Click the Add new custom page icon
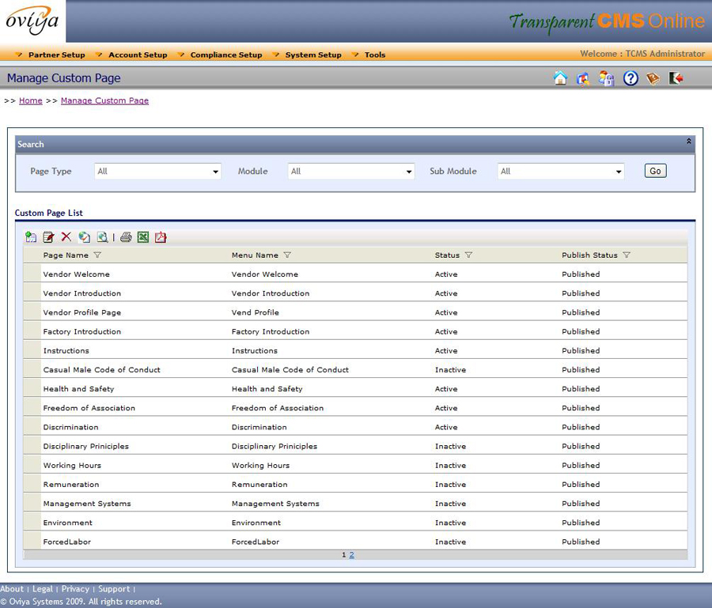 click(31, 237)
